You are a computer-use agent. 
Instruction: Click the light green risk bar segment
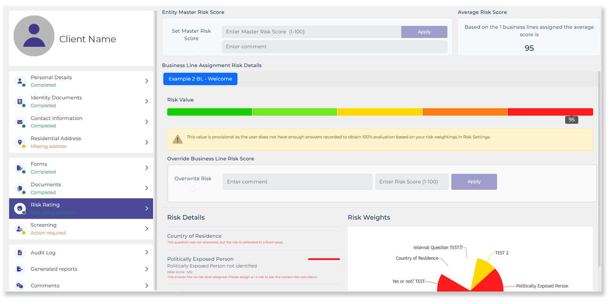[x=295, y=112]
